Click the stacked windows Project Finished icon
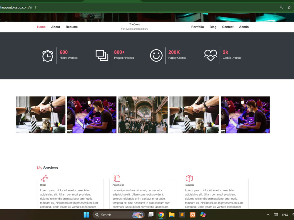 (x=102, y=55)
